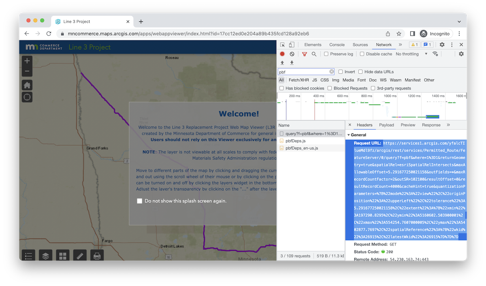
Task: Show more DevTools panel tabs
Action: pyautogui.click(x=400, y=45)
